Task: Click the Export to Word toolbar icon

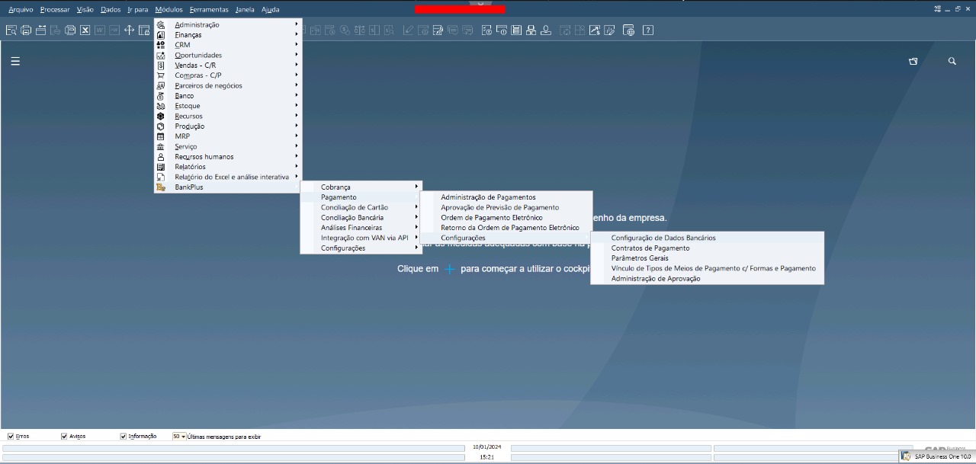Action: click(100, 30)
